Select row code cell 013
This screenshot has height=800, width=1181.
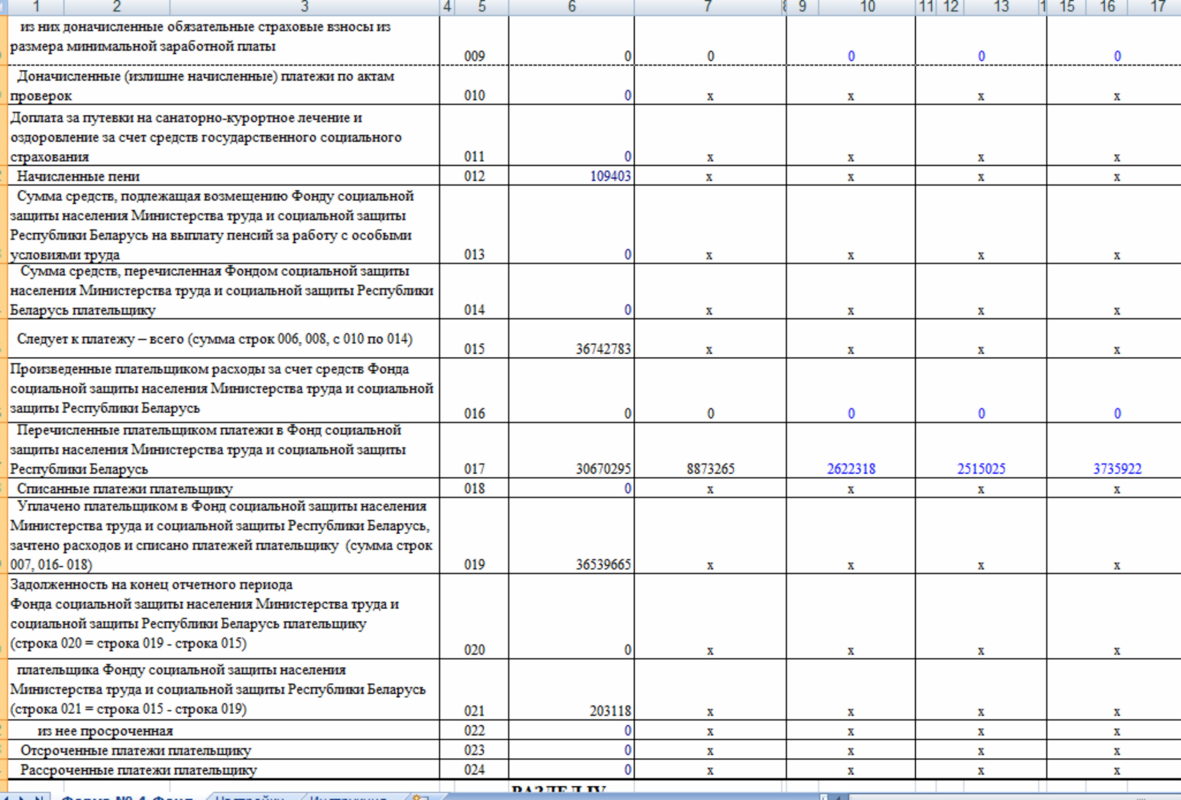(x=474, y=225)
